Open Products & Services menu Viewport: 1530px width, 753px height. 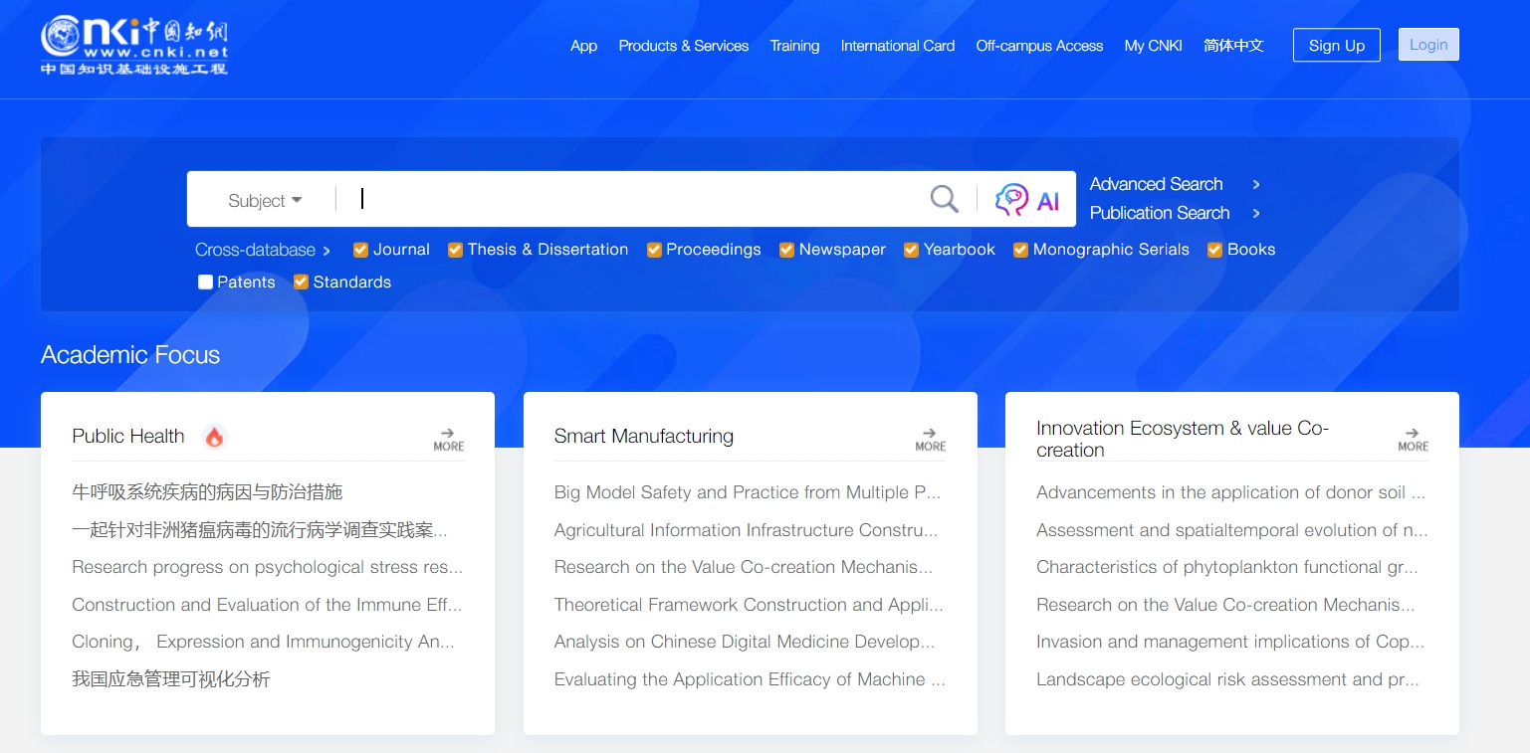tap(684, 46)
